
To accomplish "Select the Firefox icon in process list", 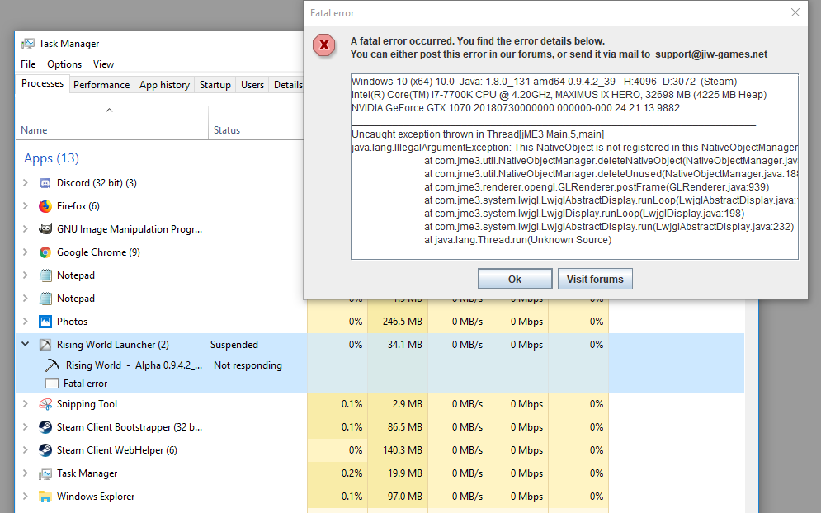I will pos(45,206).
